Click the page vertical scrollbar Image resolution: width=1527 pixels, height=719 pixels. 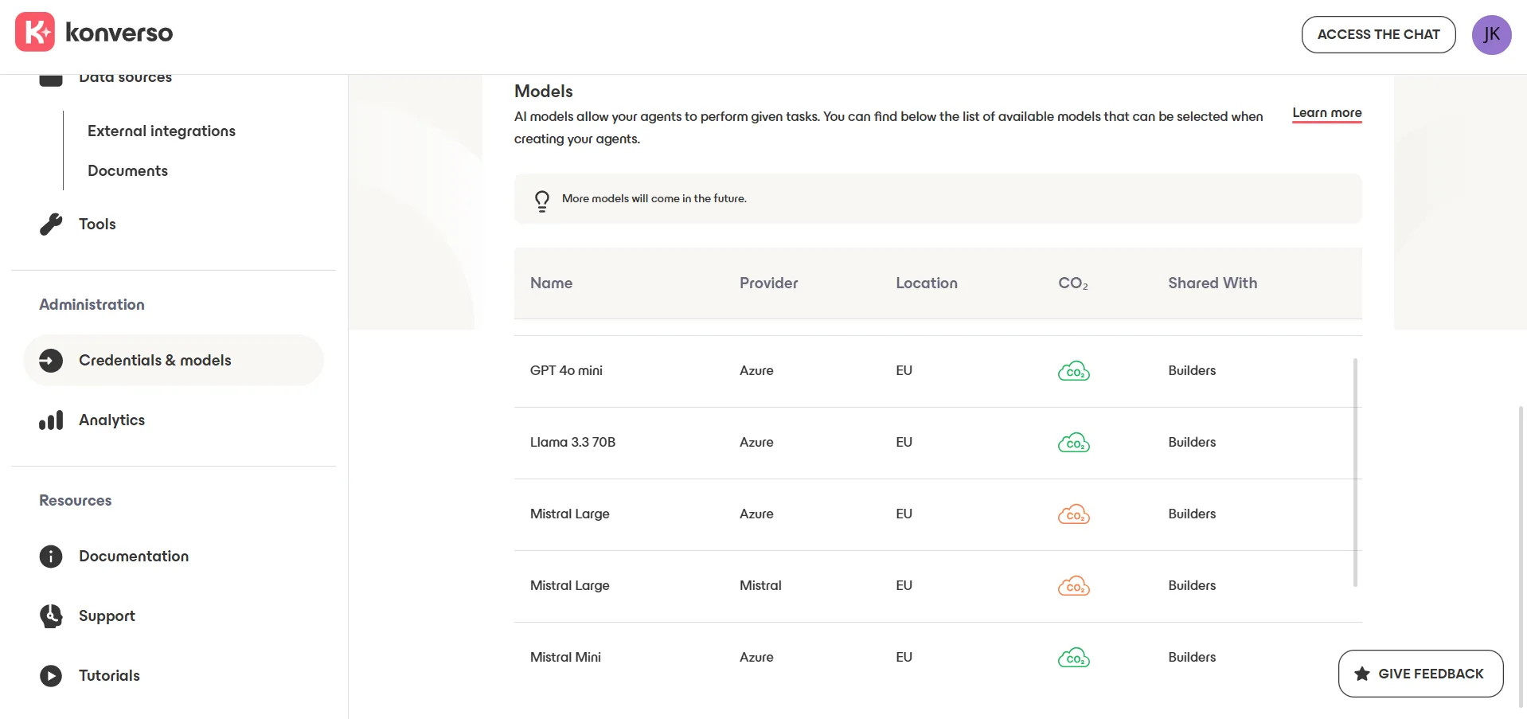[1521, 556]
